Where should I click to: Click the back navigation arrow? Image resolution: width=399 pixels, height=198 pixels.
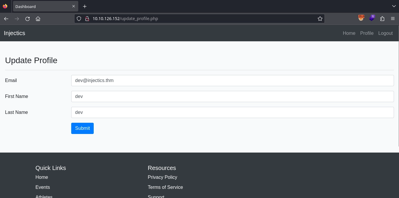click(6, 19)
